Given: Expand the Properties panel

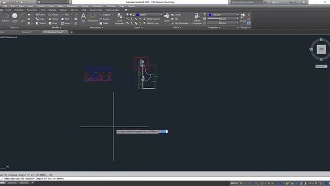Looking at the screenshot, I should [214, 27].
